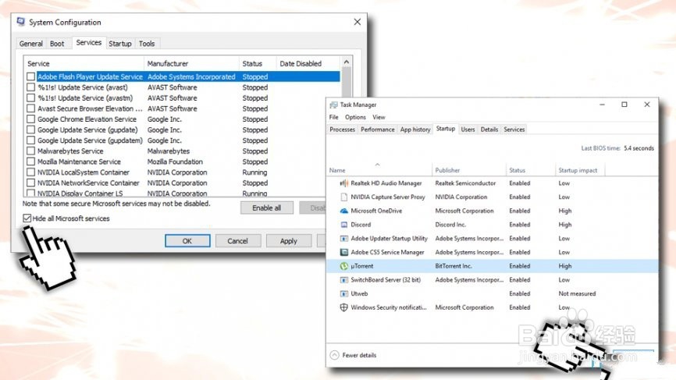Collapse Task Manager with Fewer details
This screenshot has height=380, width=676.
[x=353, y=355]
